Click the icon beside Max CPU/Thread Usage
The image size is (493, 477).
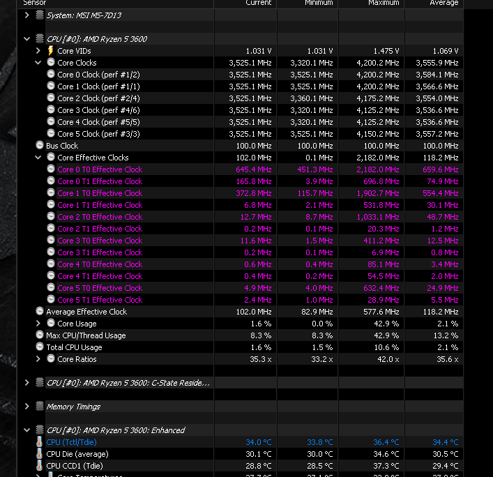(x=40, y=335)
